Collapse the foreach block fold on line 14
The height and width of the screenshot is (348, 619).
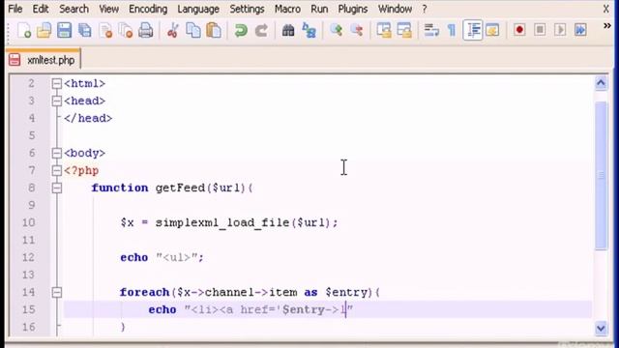[57, 292]
